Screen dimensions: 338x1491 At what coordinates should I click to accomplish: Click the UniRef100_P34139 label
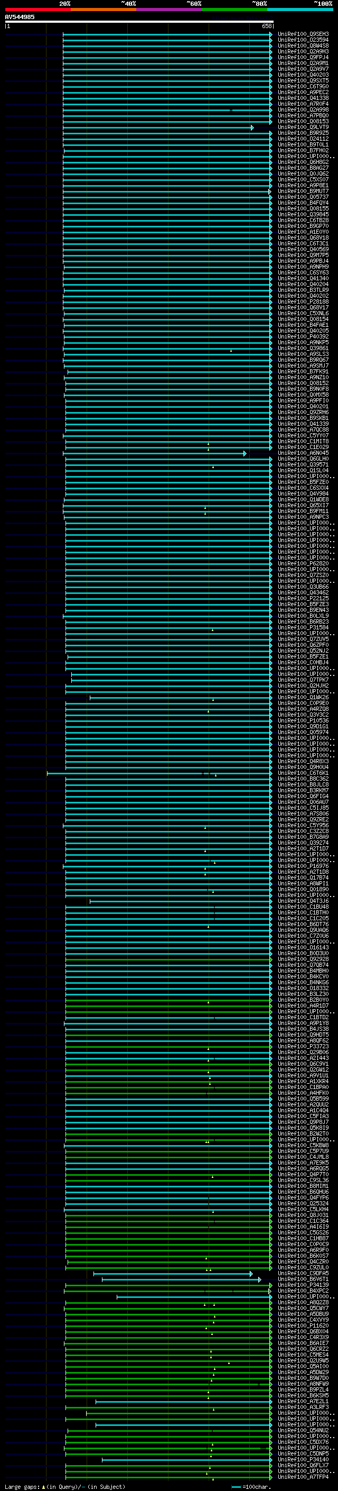click(303, 1285)
